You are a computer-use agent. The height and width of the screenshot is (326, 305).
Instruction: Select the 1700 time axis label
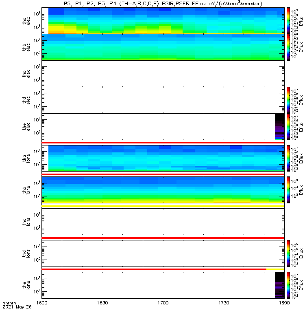[163, 303]
